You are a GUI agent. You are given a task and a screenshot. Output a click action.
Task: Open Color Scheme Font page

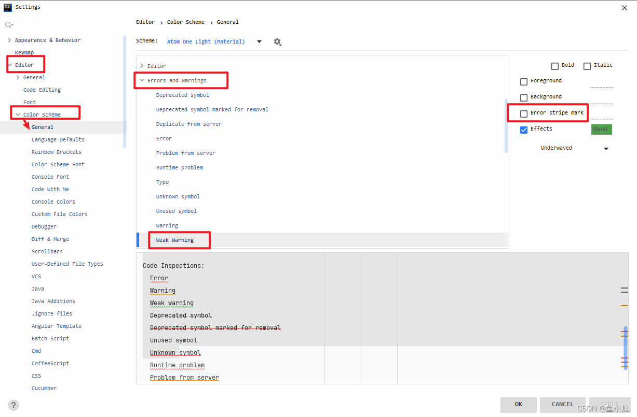(58, 165)
